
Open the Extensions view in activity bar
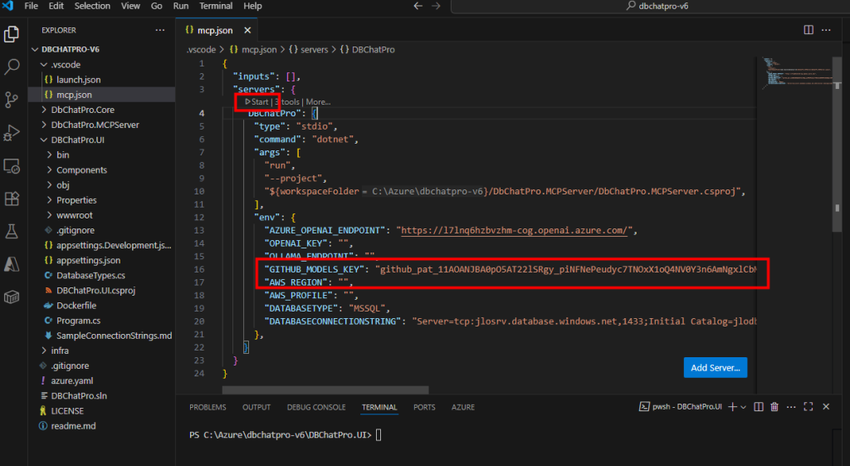tap(12, 199)
